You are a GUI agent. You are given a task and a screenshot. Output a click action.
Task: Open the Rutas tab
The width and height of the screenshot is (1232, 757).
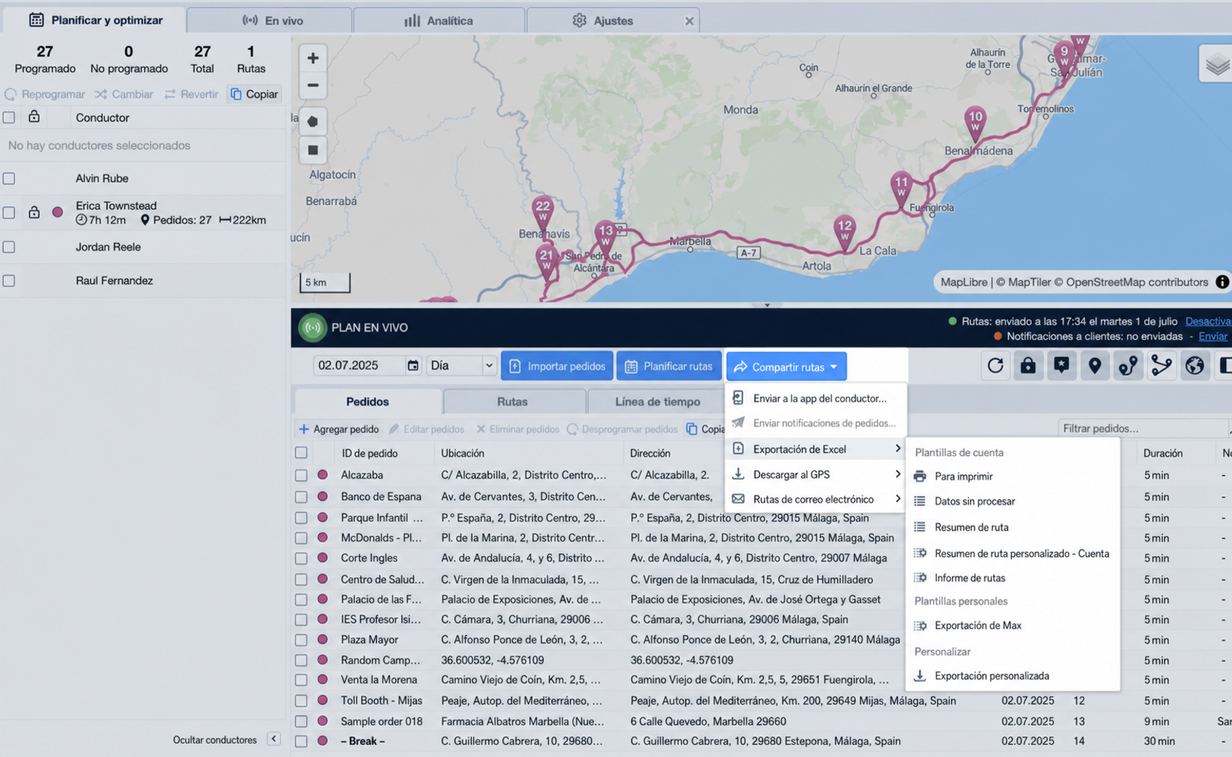pos(512,401)
